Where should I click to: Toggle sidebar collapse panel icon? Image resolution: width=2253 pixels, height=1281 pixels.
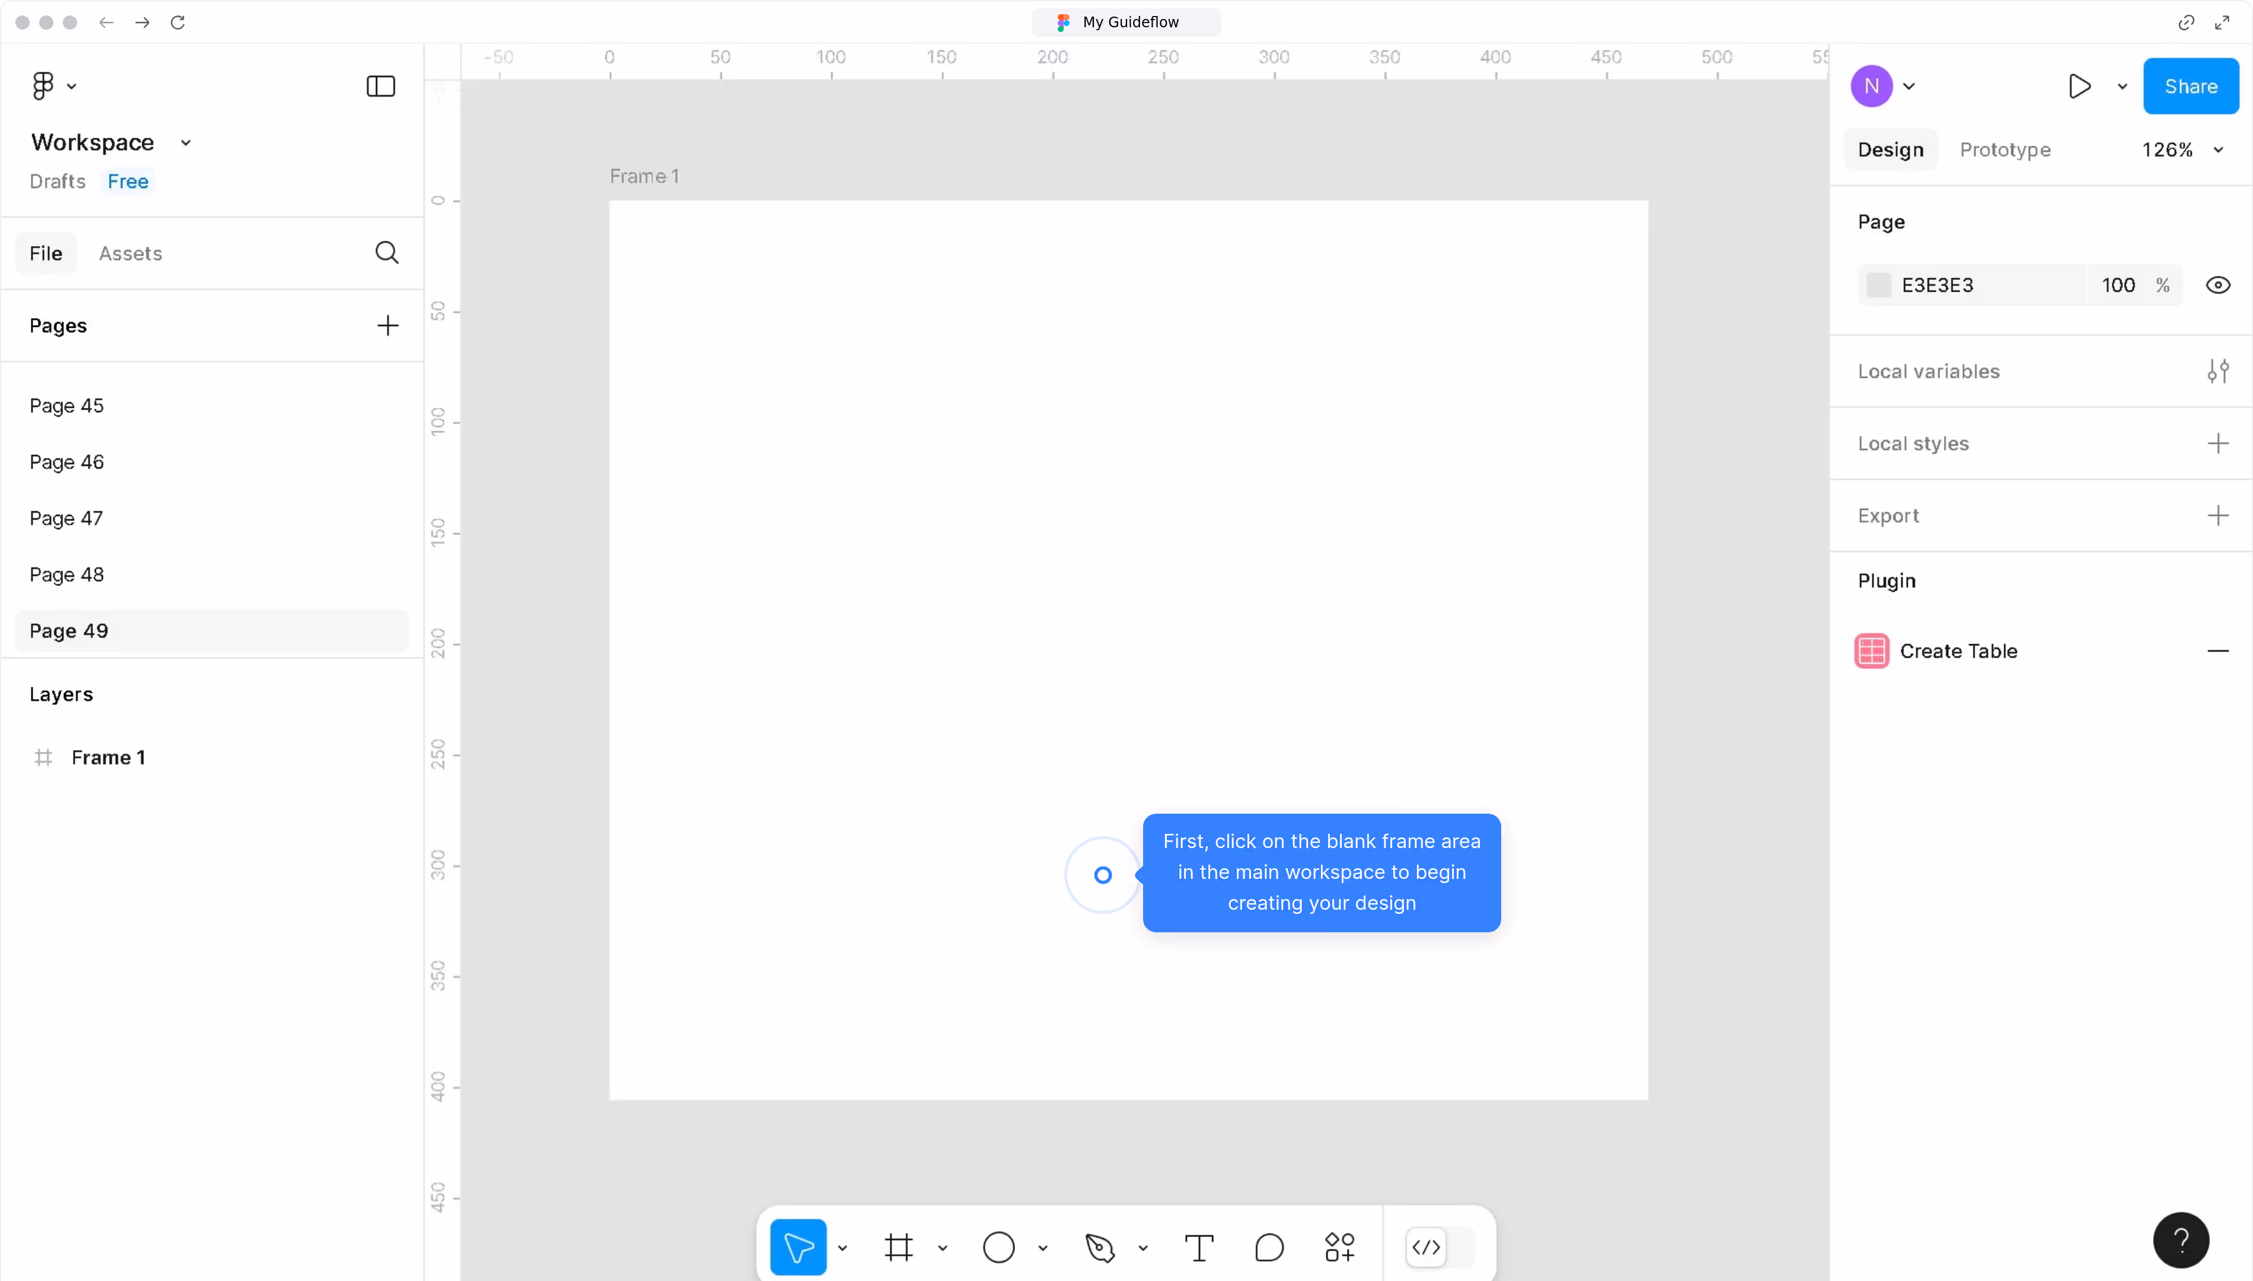tap(380, 86)
